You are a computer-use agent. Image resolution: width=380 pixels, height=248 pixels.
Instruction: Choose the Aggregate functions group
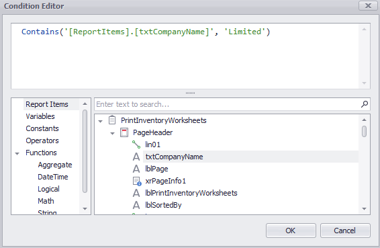coord(55,165)
